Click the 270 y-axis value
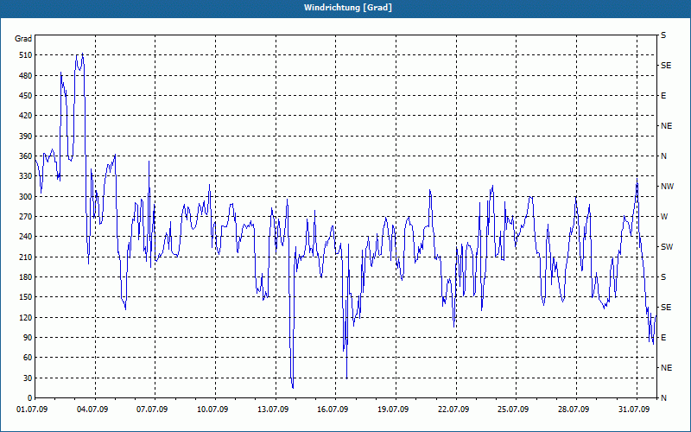 pos(26,217)
